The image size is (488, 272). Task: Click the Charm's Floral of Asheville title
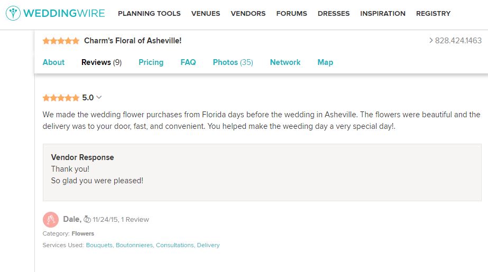click(133, 41)
